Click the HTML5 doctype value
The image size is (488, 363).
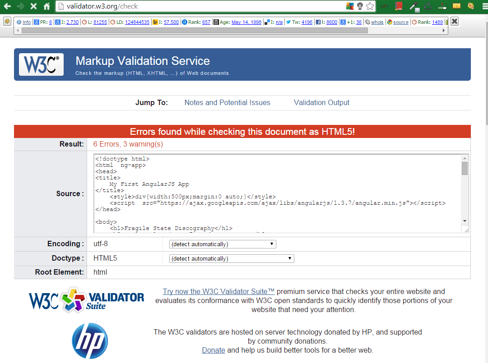point(105,258)
